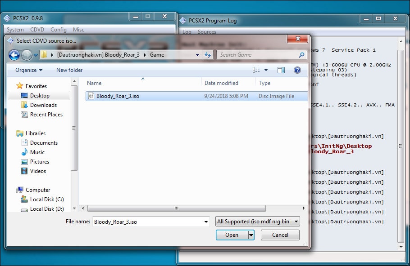Click the Favorites star icon
410x266 pixels.
point(20,86)
